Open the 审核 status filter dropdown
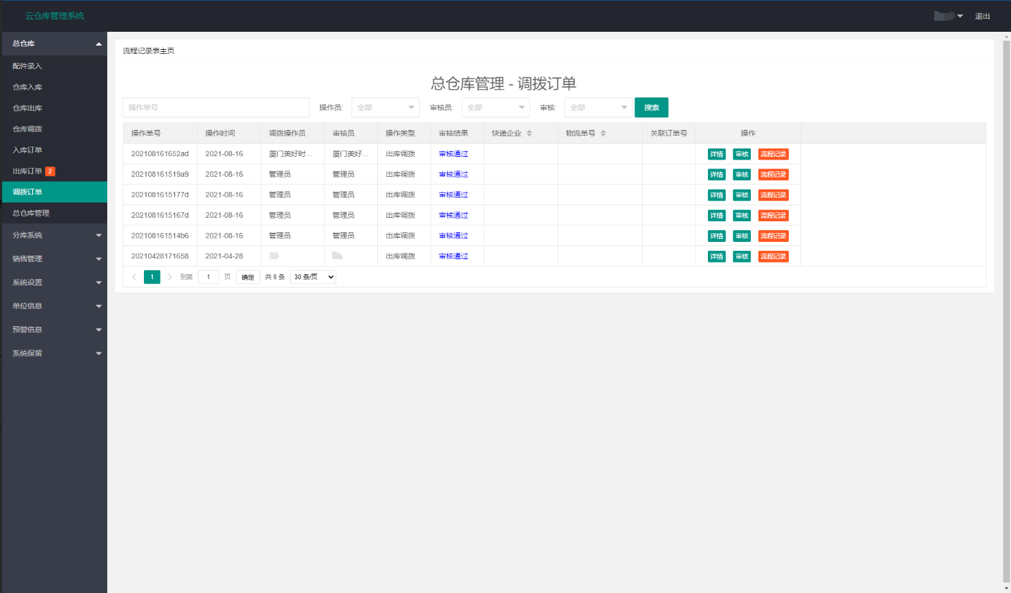 pos(598,107)
